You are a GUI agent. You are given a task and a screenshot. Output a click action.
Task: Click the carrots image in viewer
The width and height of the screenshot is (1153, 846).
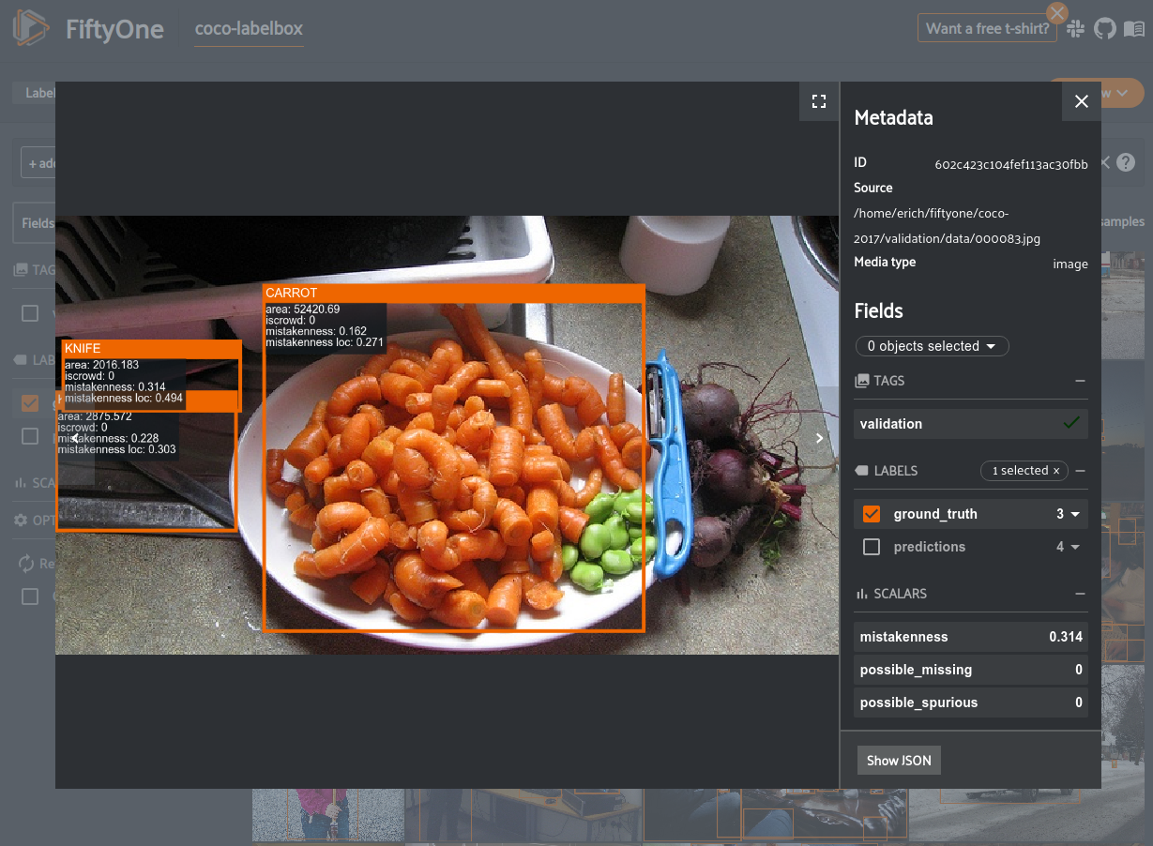pyautogui.click(x=447, y=435)
